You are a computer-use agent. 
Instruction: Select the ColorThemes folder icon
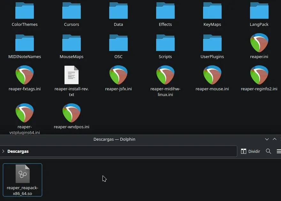(25, 11)
